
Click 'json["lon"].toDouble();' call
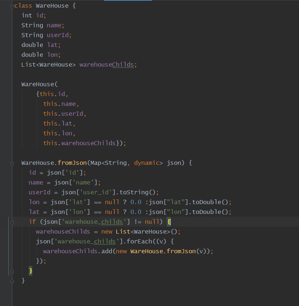pos(190,212)
